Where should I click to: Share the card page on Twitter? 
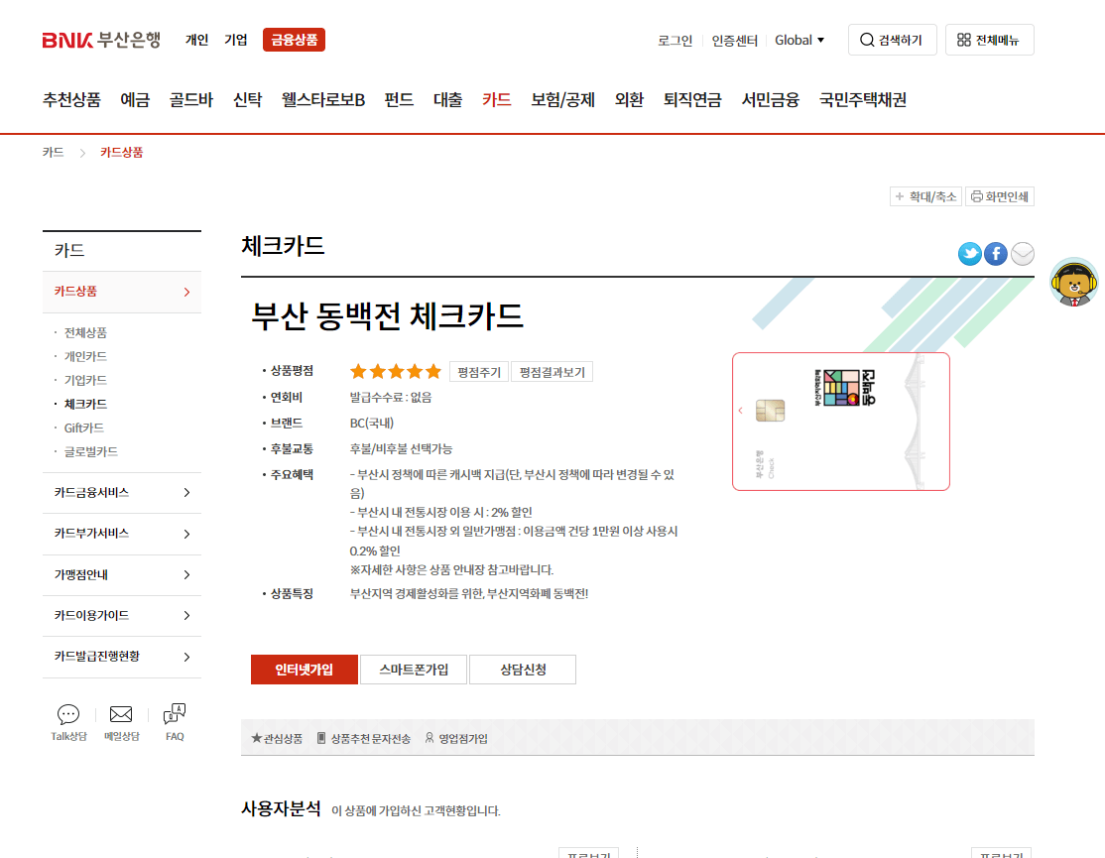(x=969, y=254)
